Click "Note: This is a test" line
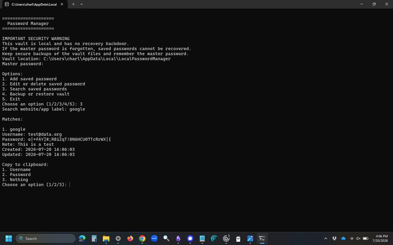This screenshot has height=245, width=393. [28, 144]
